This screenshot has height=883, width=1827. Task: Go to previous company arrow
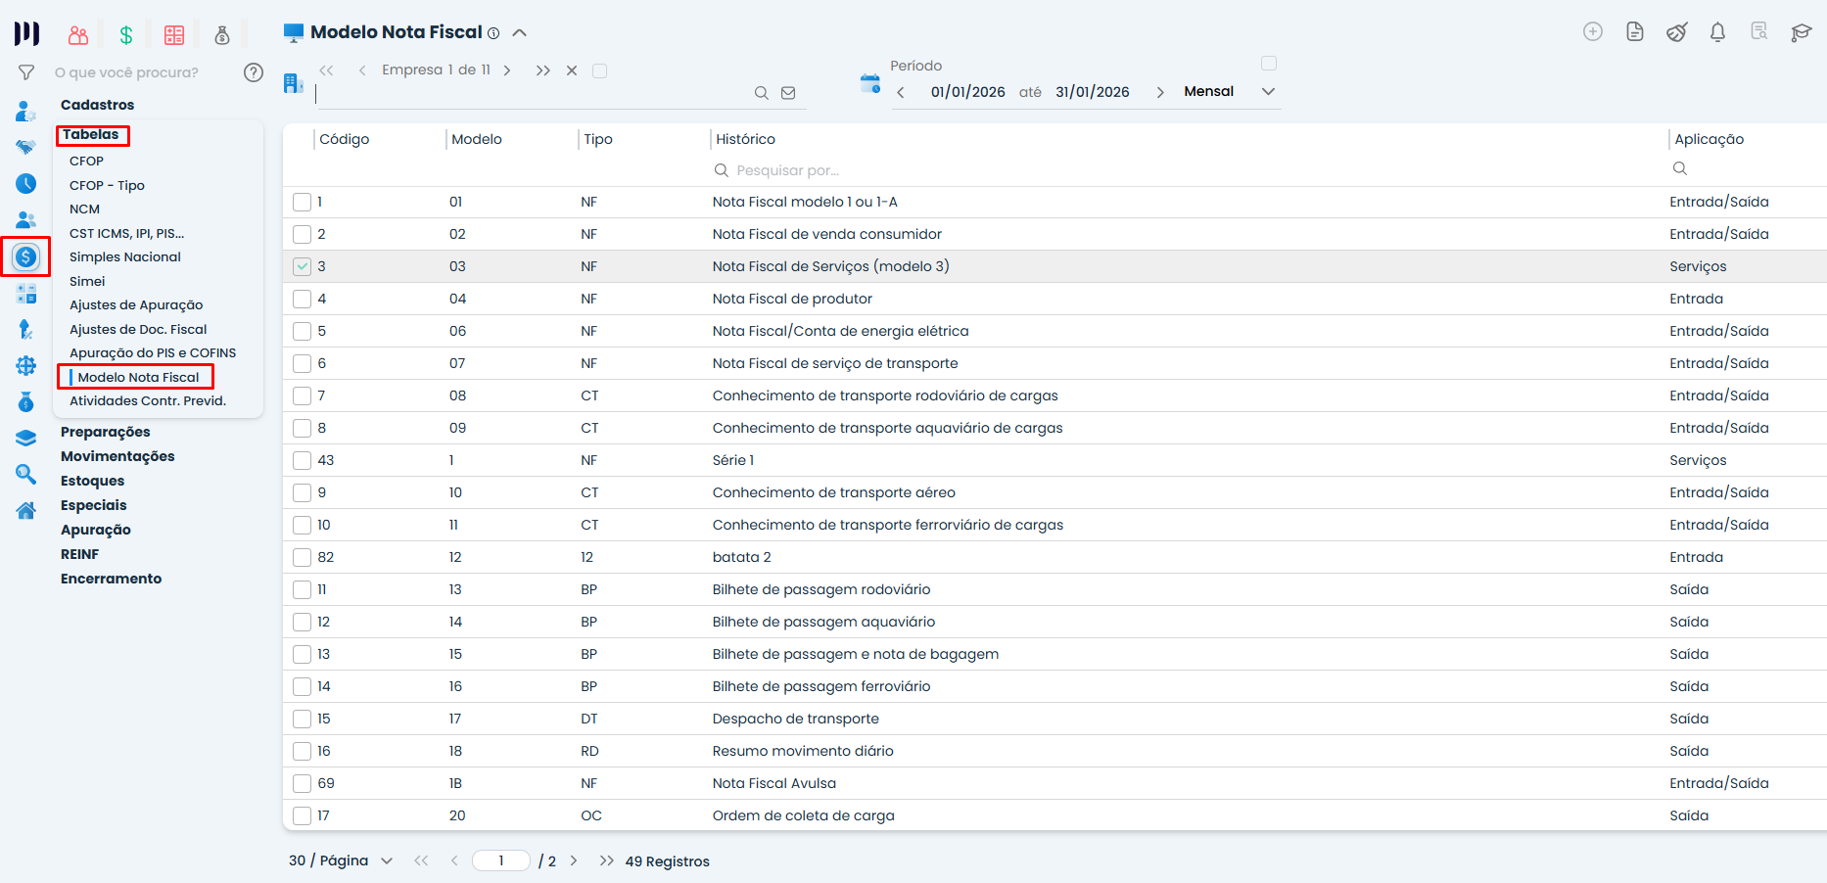pos(362,70)
